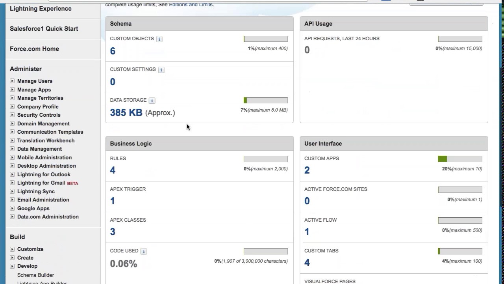Open Develop under Build

[27, 266]
